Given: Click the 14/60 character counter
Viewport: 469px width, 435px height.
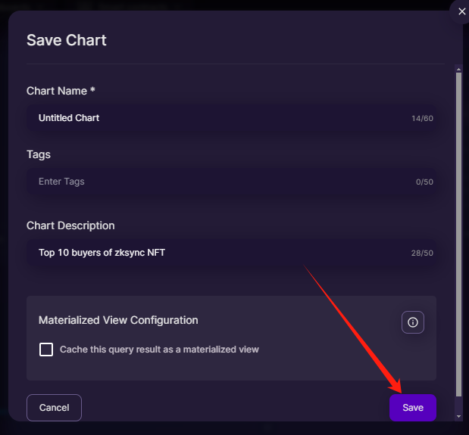Looking at the screenshot, I should tap(422, 119).
